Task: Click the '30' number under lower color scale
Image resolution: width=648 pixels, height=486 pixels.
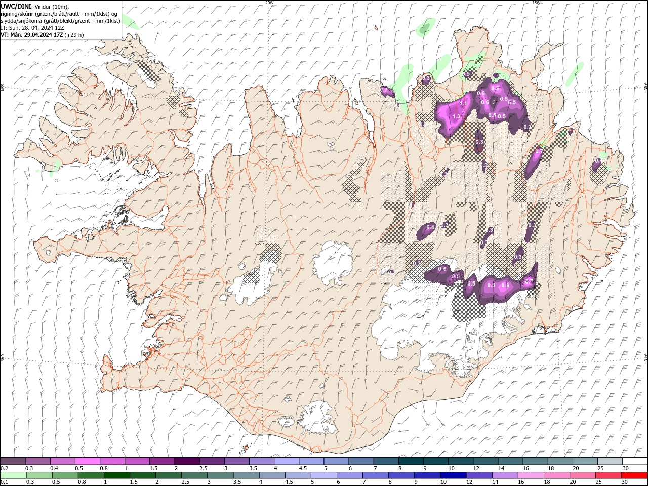Action: coord(624,482)
